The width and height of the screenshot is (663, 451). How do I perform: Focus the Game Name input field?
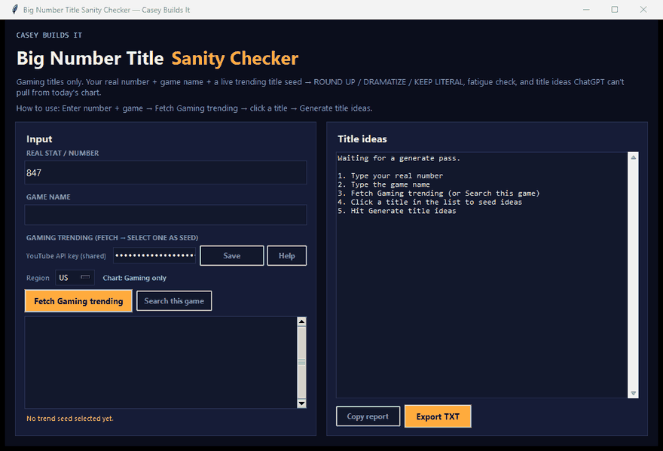[x=166, y=215]
